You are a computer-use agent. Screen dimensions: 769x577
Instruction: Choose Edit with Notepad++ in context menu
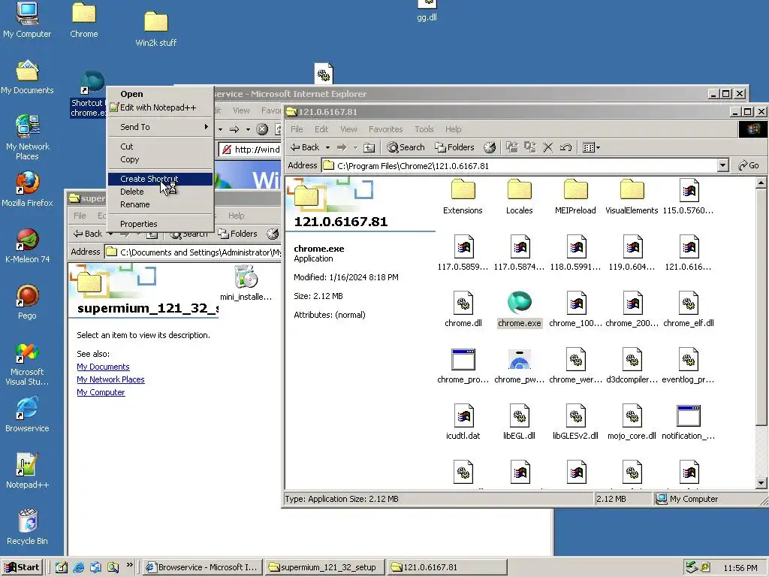[x=160, y=107]
